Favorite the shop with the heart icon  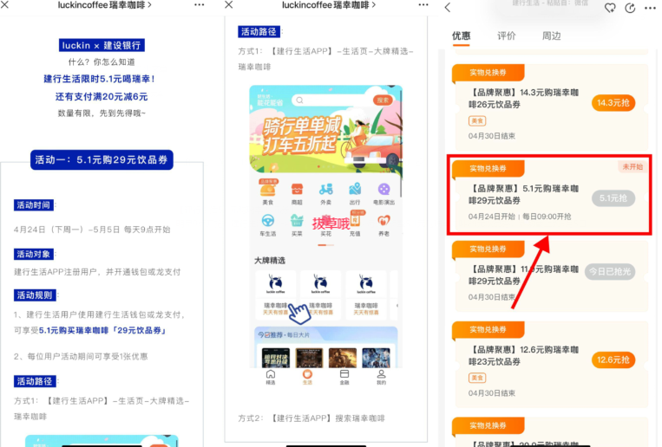610,8
